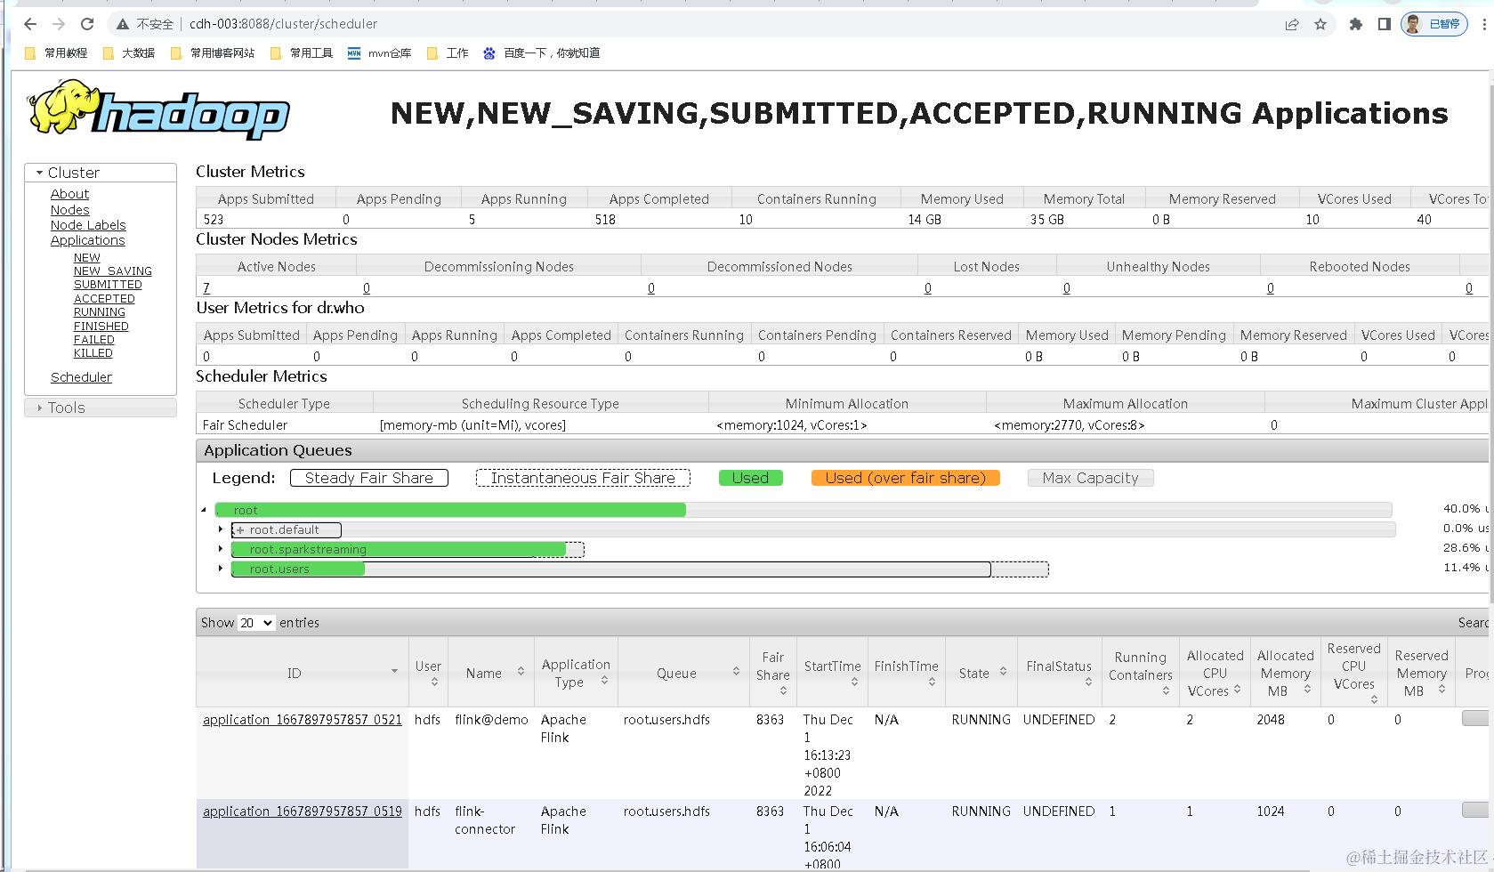Expand the Tools sidebar section

[x=101, y=408]
